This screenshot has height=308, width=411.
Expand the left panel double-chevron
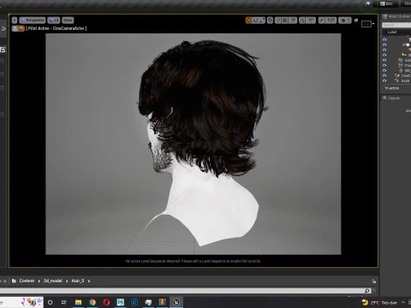tap(3, 28)
